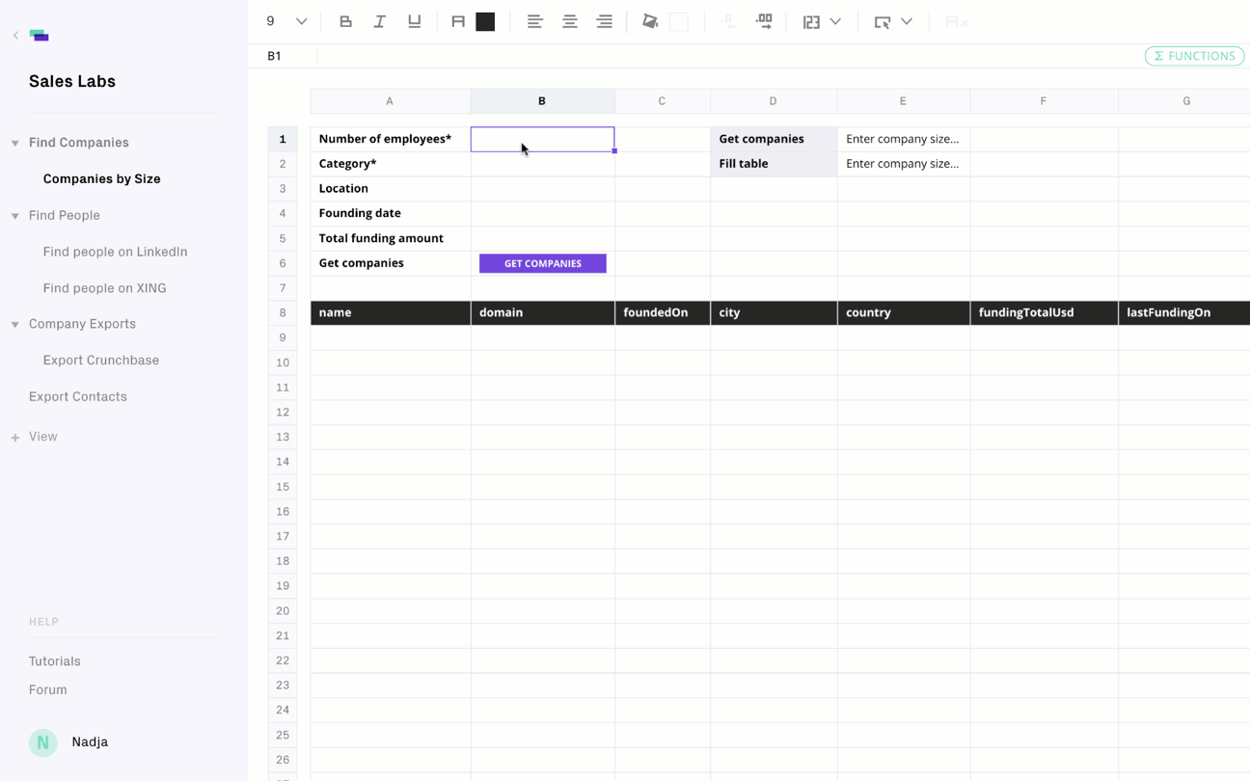Click the plus icon beside View
The height and width of the screenshot is (781, 1250).
tap(15, 438)
